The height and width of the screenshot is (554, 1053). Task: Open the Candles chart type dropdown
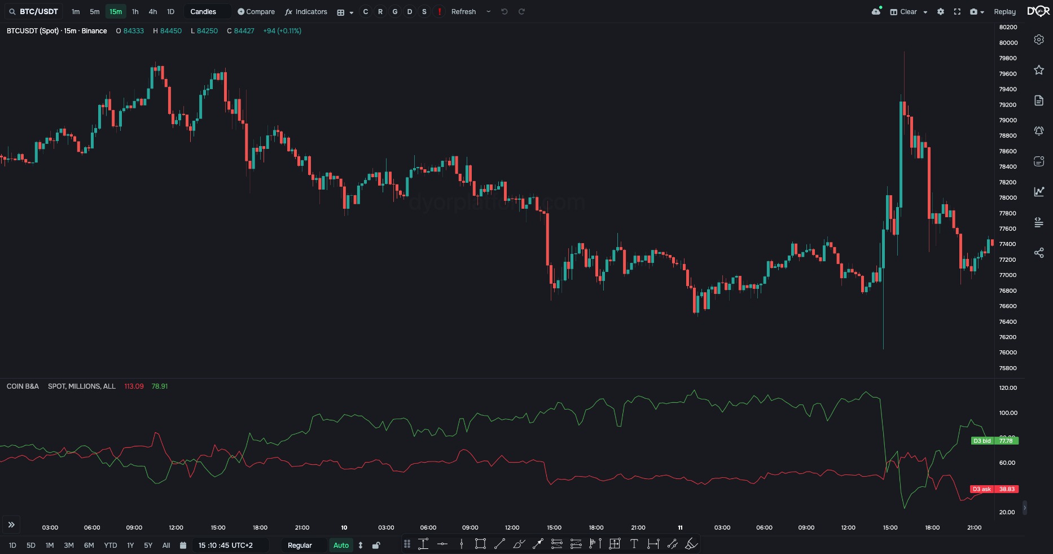pyautogui.click(x=207, y=12)
